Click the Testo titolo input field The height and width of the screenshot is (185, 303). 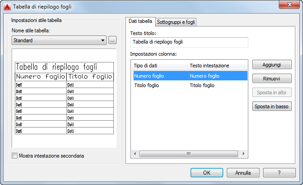coord(189,42)
